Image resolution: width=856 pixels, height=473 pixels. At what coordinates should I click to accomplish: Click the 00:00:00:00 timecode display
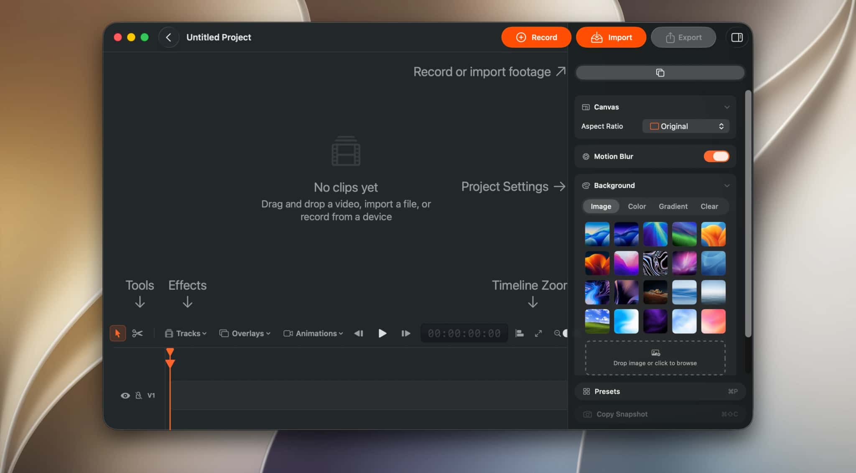[x=464, y=333]
